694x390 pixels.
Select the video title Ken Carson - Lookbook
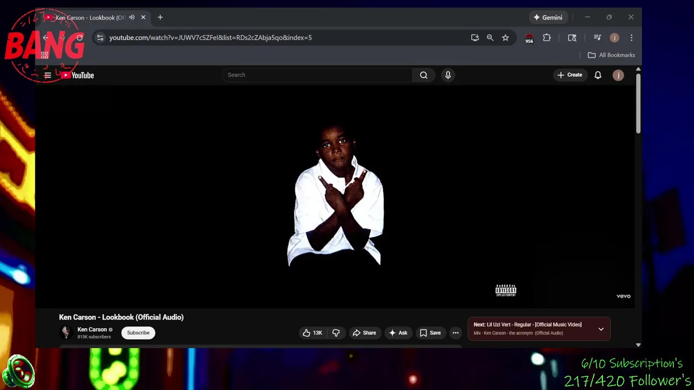tap(121, 317)
